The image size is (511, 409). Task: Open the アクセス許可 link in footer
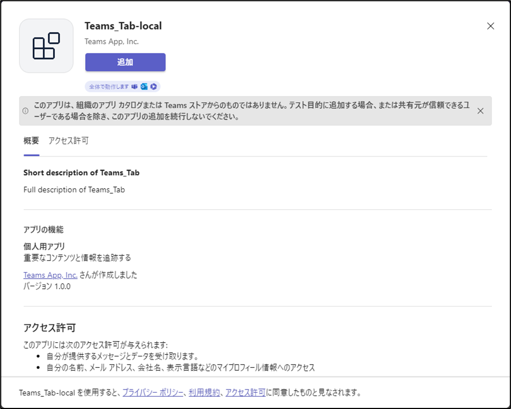tap(245, 393)
